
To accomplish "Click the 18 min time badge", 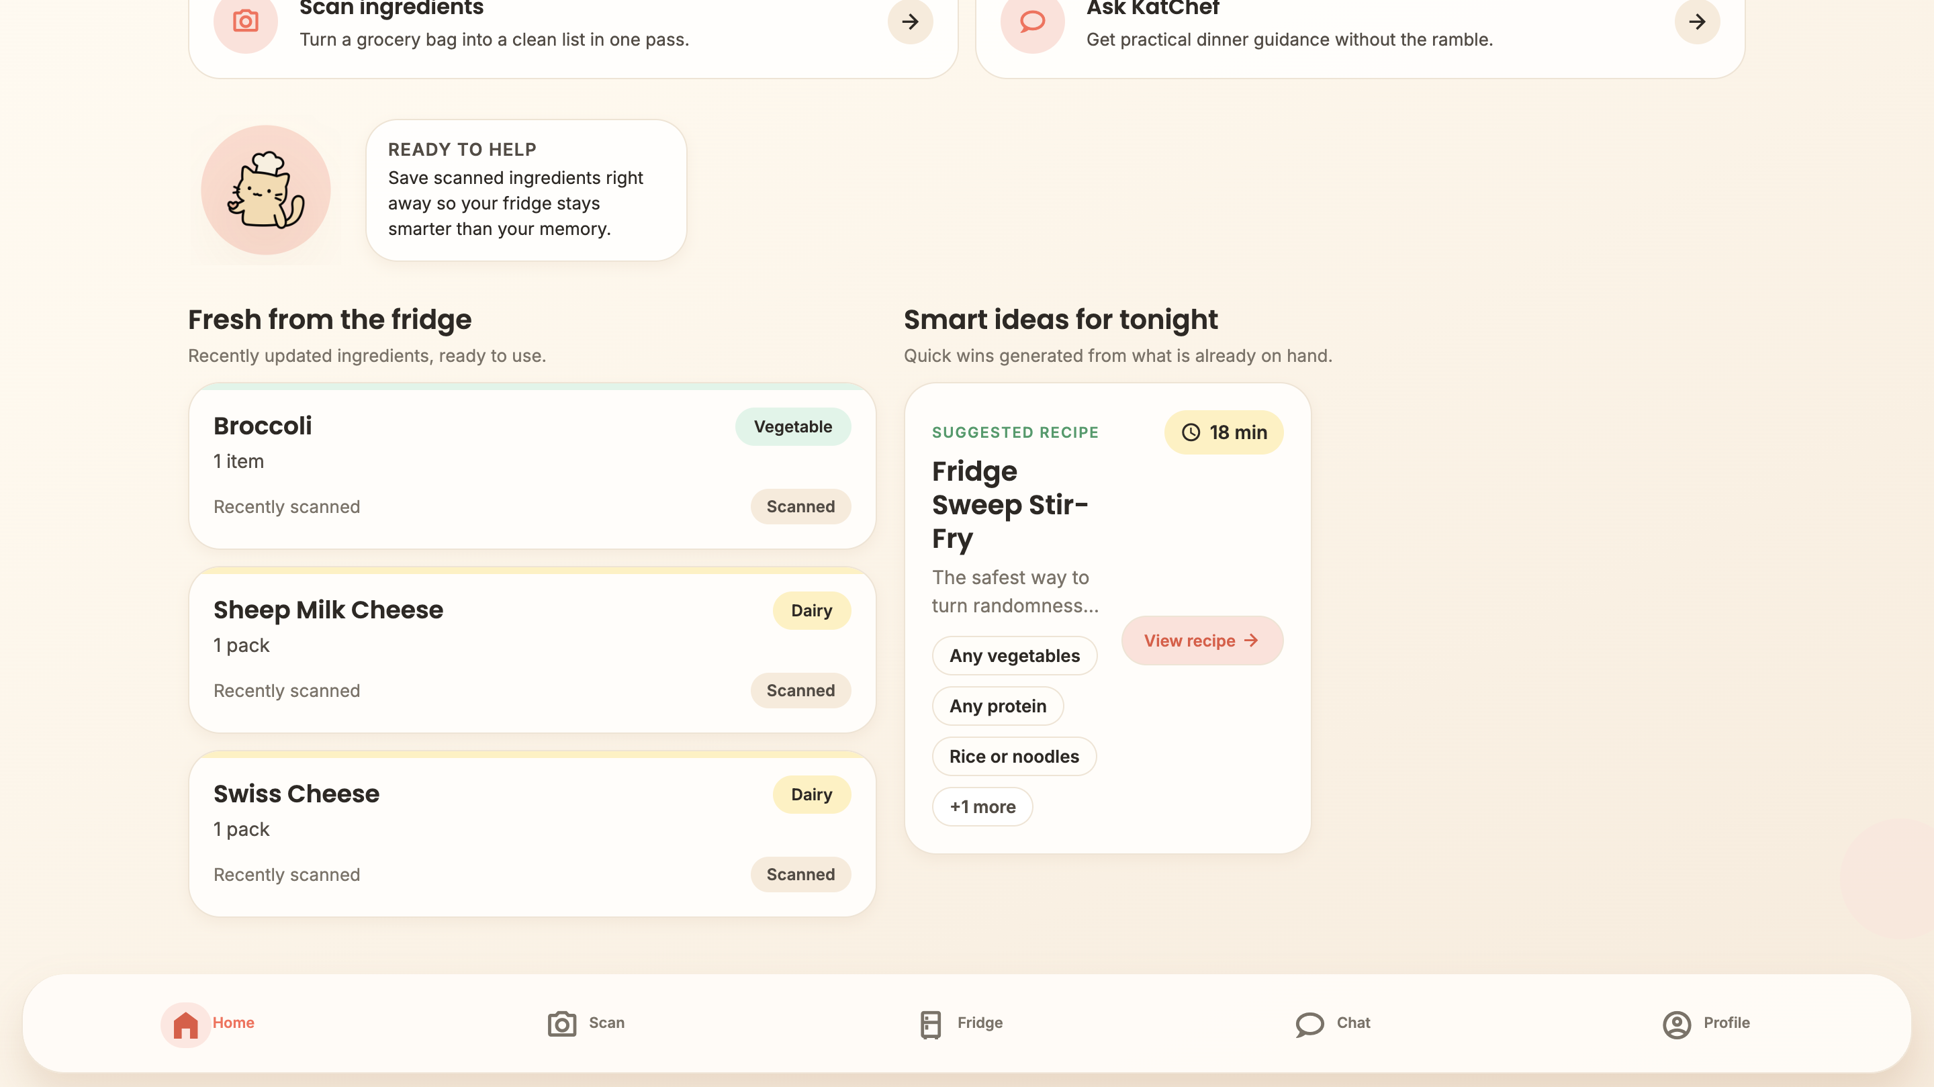I will (x=1223, y=432).
